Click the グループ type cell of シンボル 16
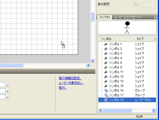 (140, 91)
